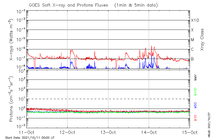Click the 15-Oct date tick label
This screenshot has height=140, width=211.
pyautogui.click(x=189, y=132)
